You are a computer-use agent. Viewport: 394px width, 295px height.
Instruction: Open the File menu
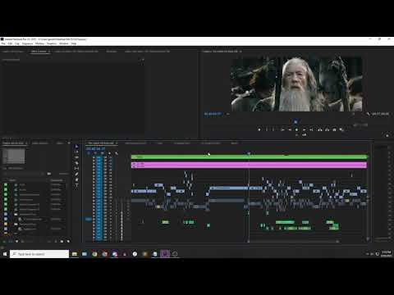tap(3, 43)
